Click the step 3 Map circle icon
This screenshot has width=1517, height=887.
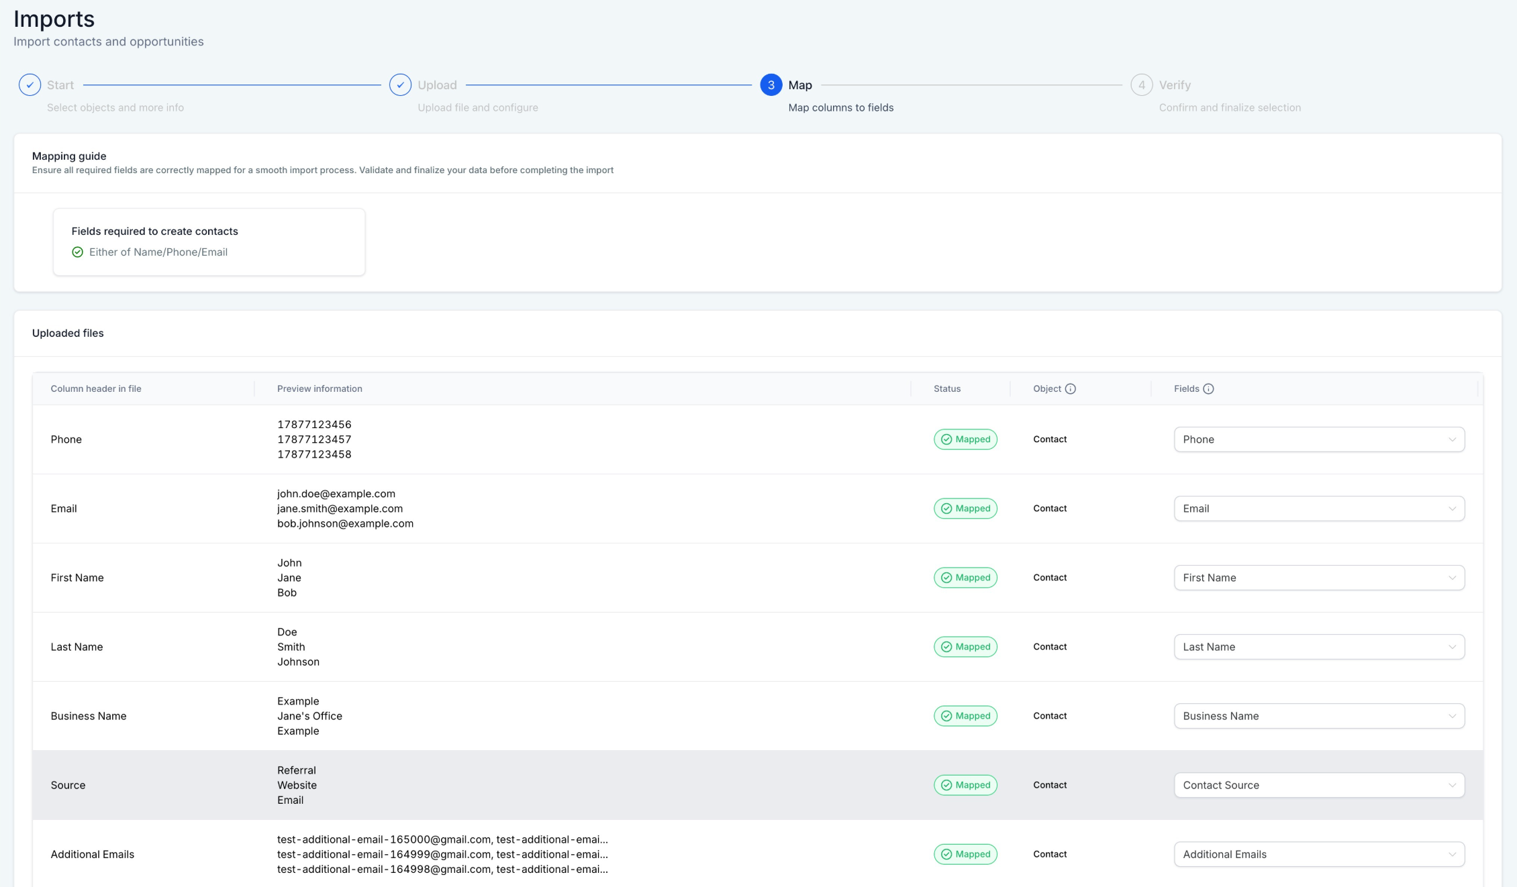point(771,85)
